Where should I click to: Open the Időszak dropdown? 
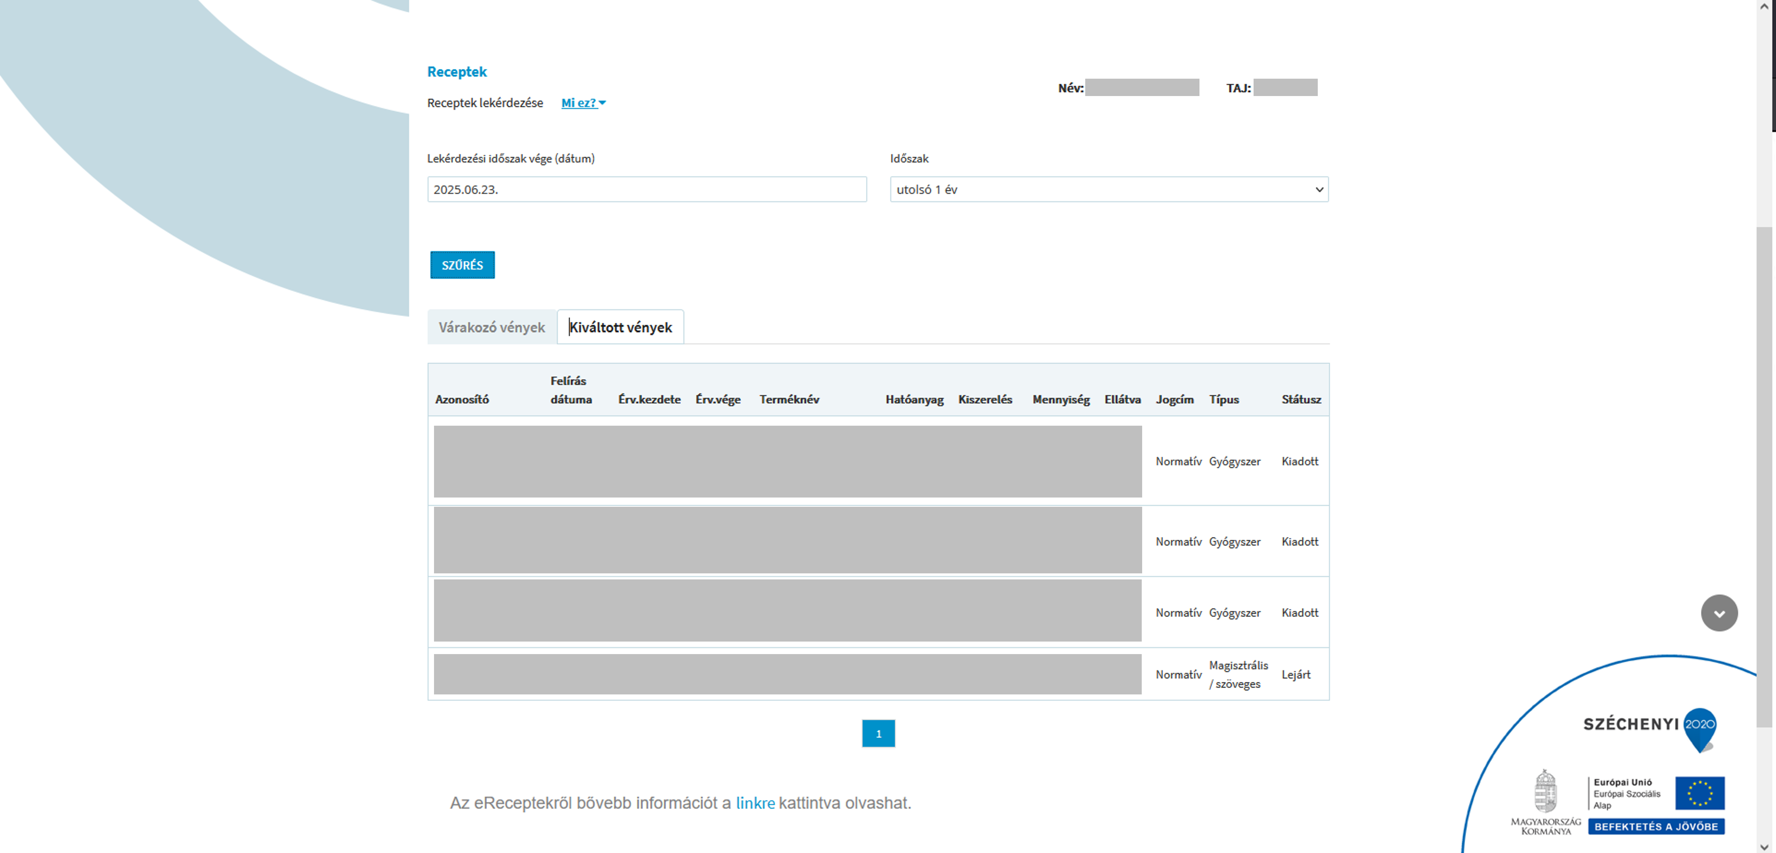[x=1109, y=190]
